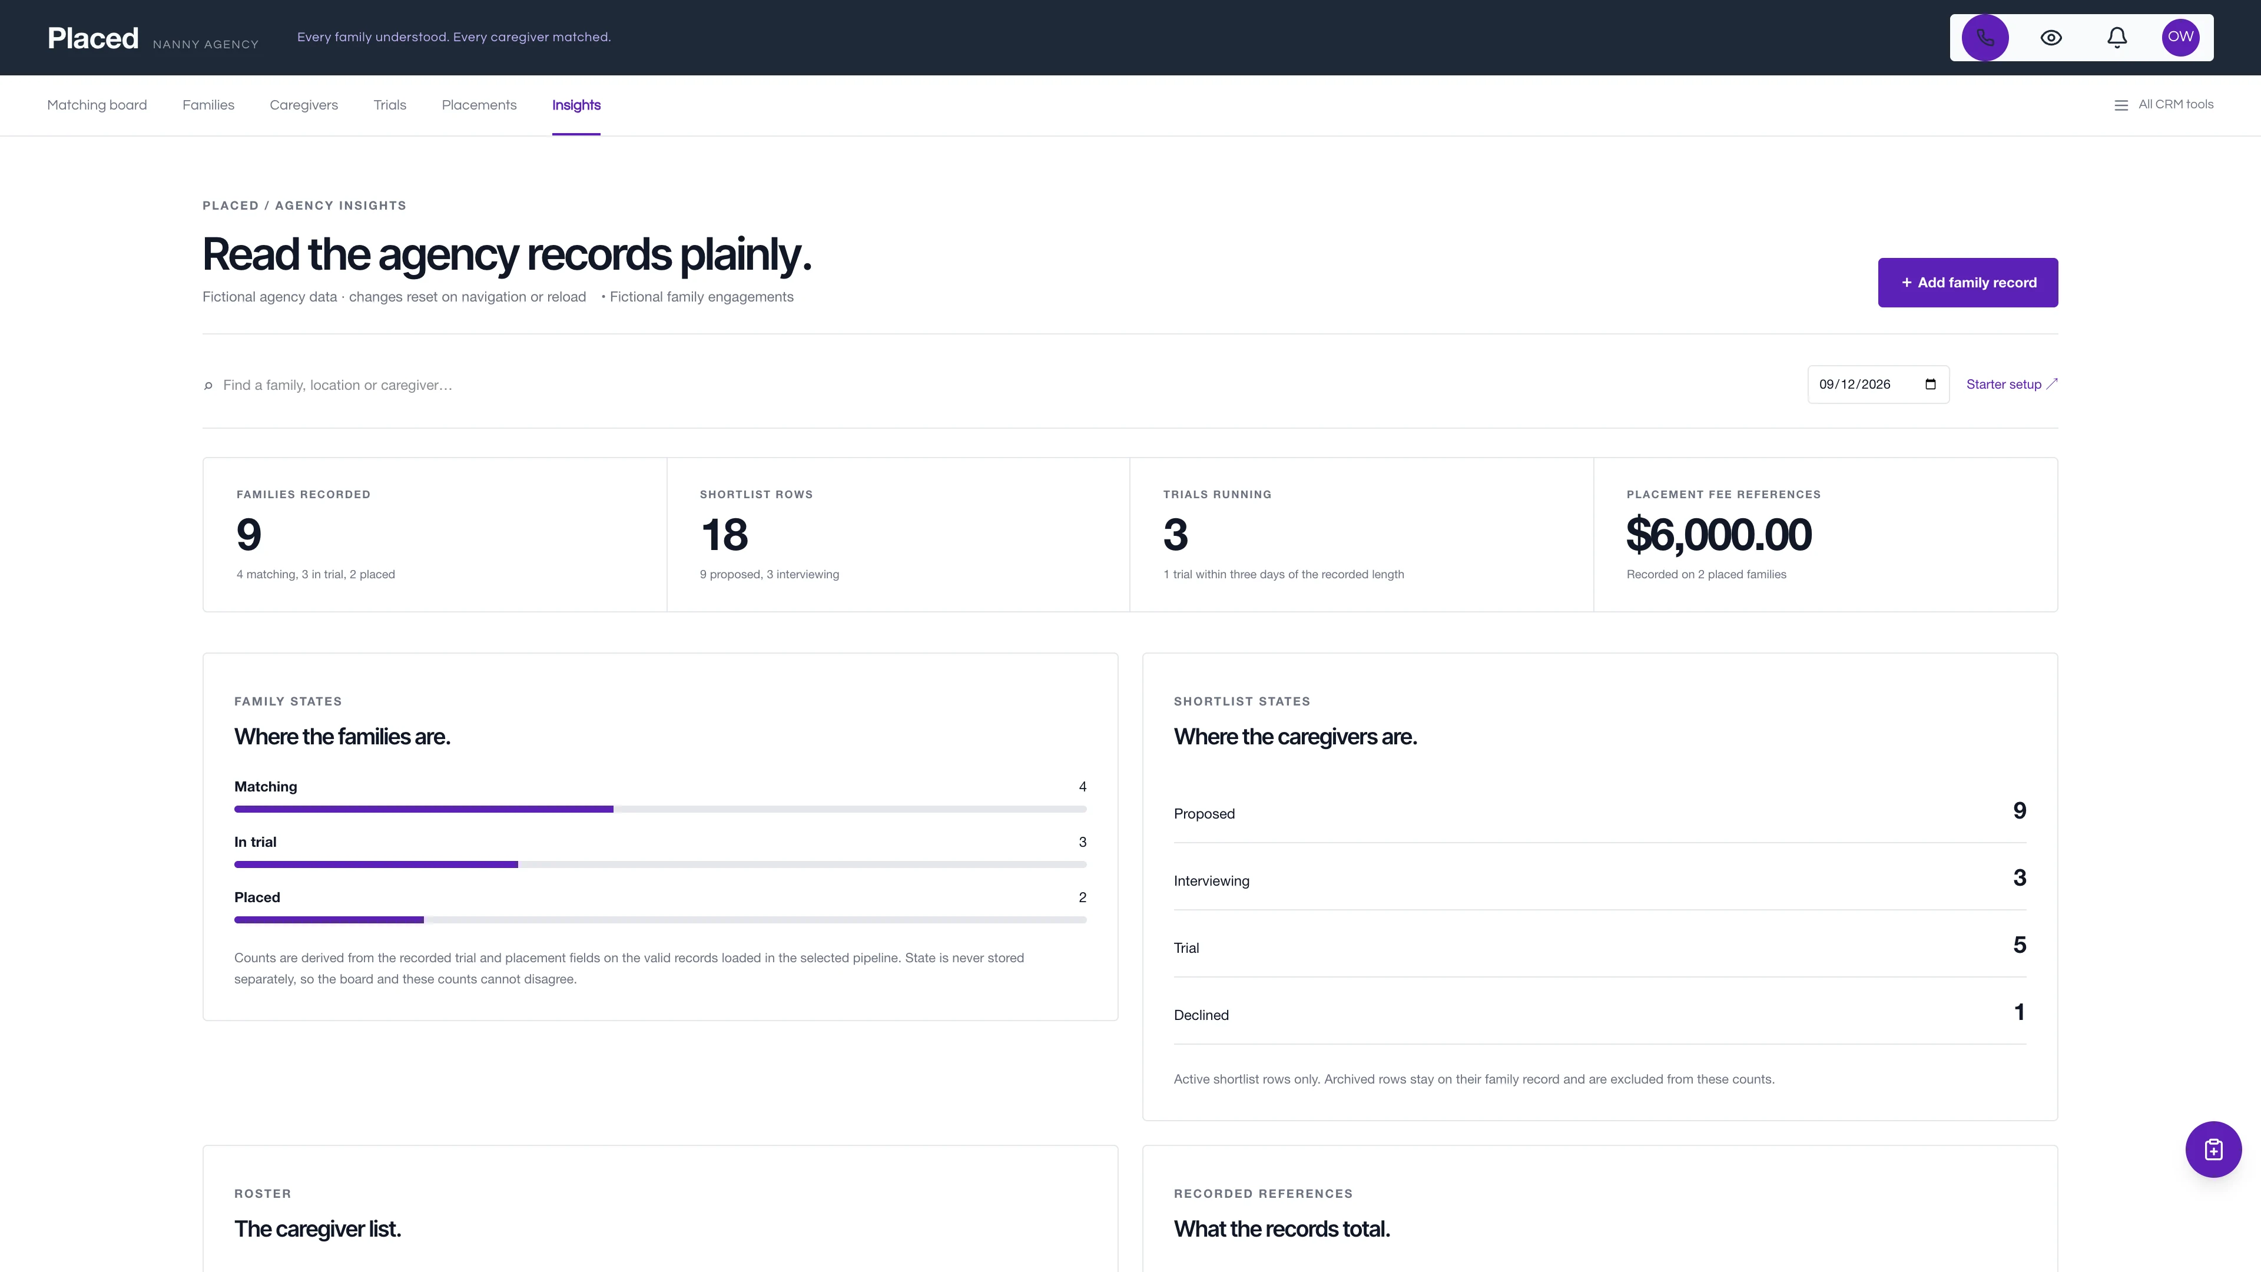
Task: Click 'Recorded on 2 placed families' text
Action: tap(1706, 574)
